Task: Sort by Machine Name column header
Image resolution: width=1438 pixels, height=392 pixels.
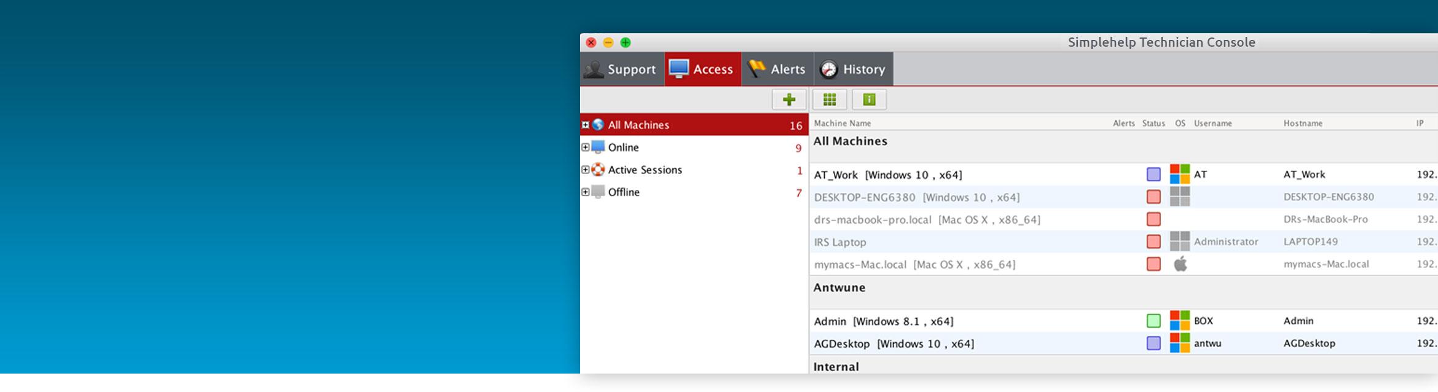Action: pos(843,123)
